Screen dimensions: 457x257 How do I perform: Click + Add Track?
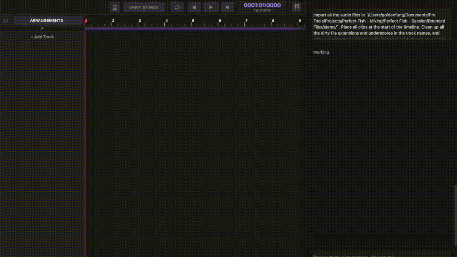pyautogui.click(x=42, y=37)
